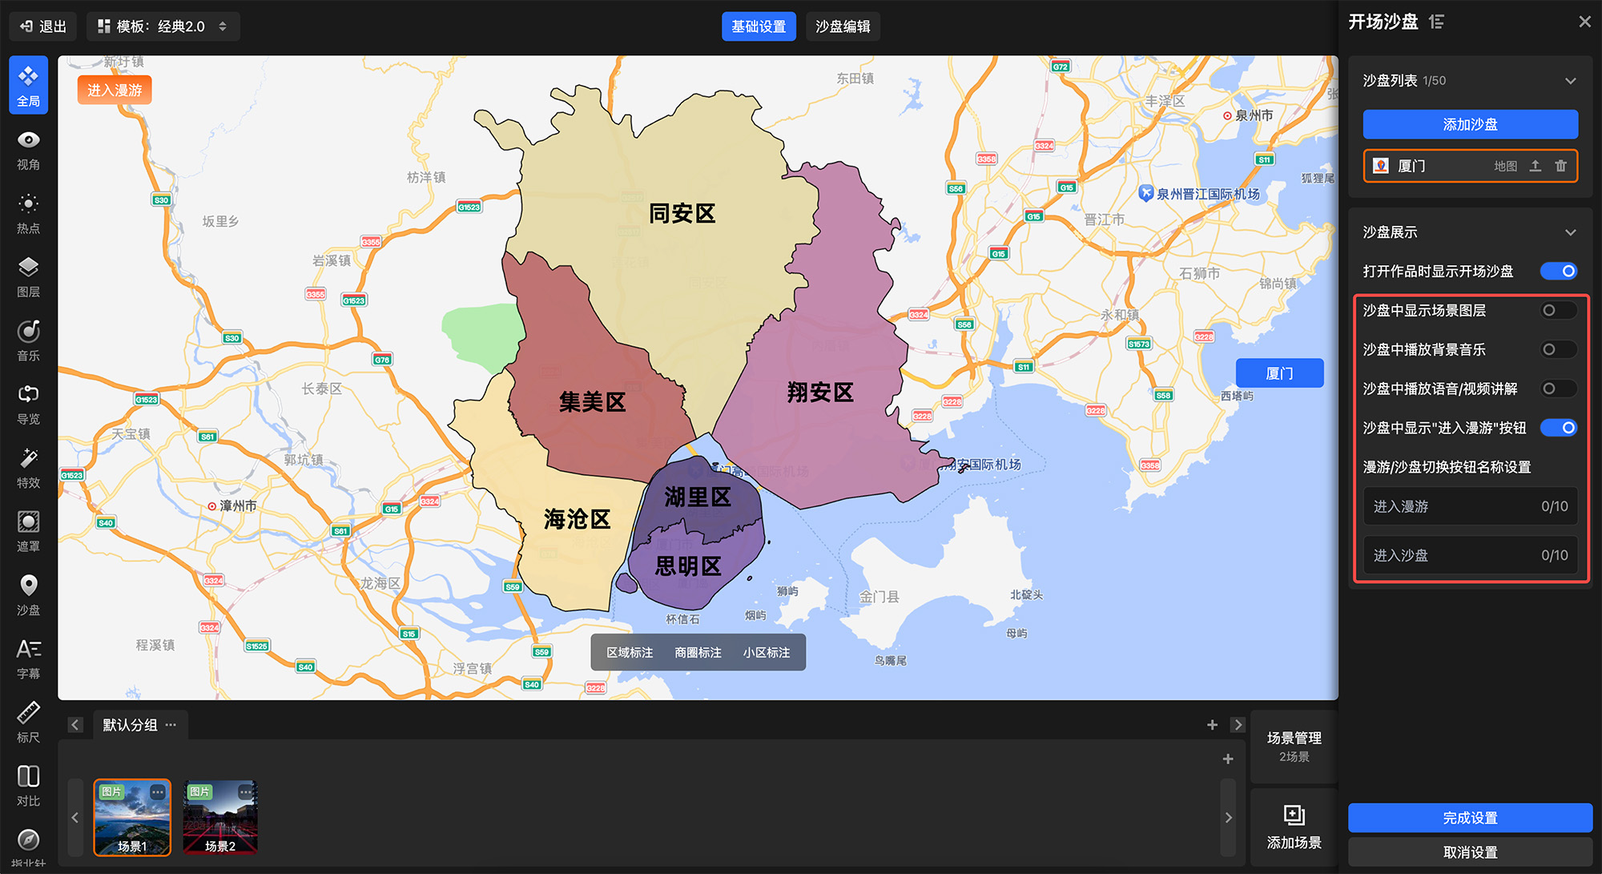This screenshot has width=1602, height=874.
Task: Turn on 沙盘中播放背景音乐 switch
Action: [1558, 349]
